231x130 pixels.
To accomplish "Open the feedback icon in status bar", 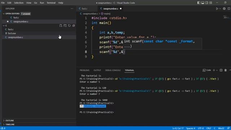I will pyautogui.click(x=228, y=128).
